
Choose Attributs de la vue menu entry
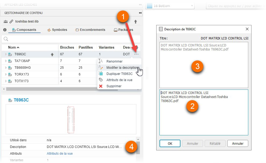(119, 80)
